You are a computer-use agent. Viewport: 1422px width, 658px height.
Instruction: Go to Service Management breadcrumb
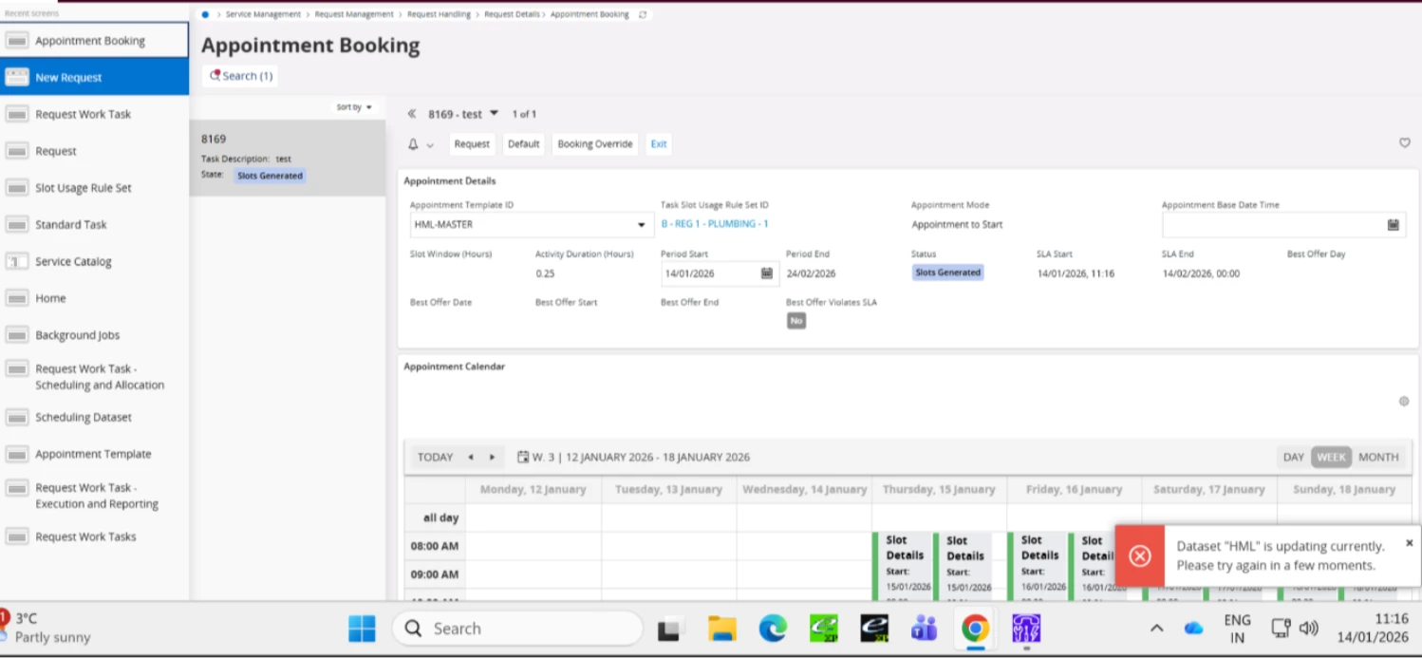coord(263,14)
